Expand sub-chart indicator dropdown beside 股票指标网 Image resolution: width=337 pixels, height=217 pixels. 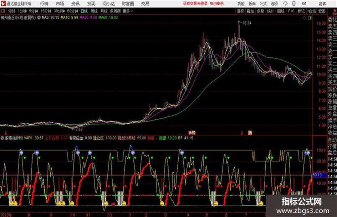click(2, 138)
